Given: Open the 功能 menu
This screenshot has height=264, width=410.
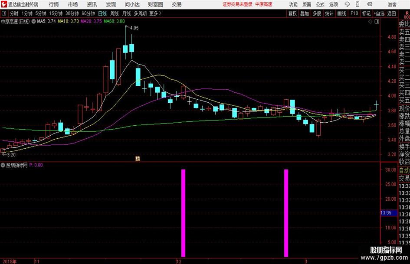Looking at the screenshot, I should pyautogui.click(x=293, y=4).
